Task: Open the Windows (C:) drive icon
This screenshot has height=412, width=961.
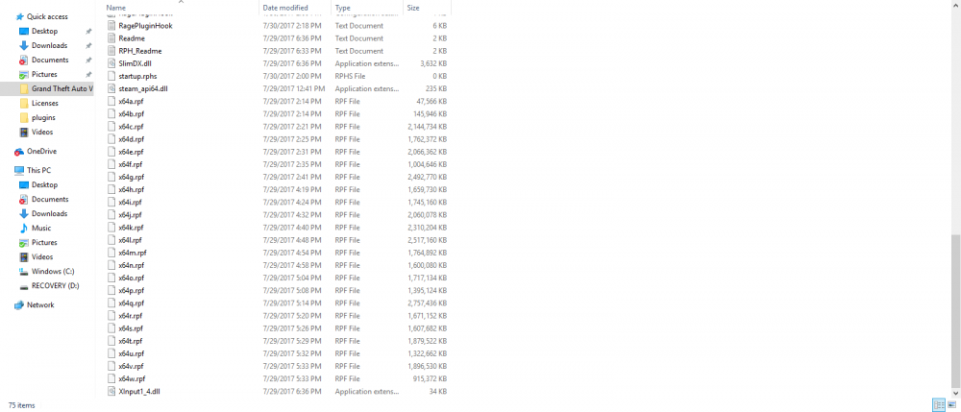Action: click(x=24, y=271)
